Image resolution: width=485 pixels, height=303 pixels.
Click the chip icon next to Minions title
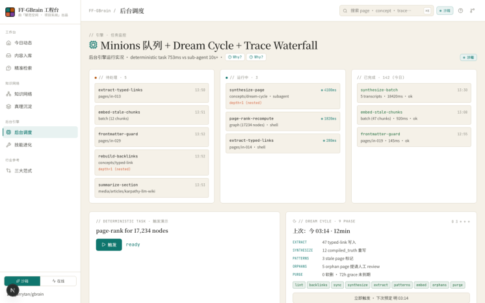93,45
